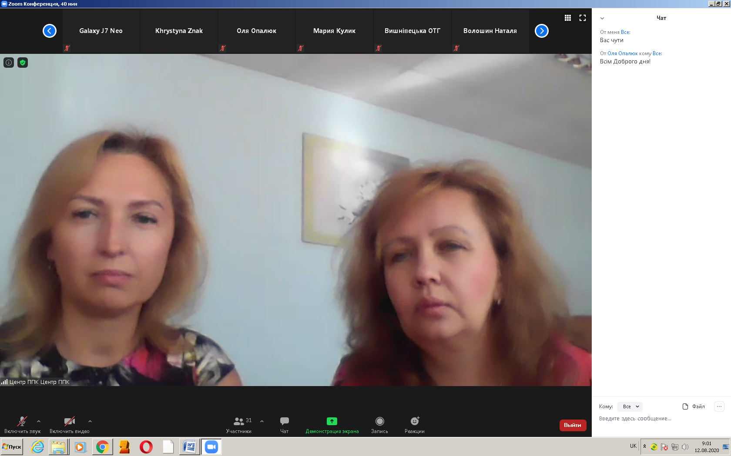Click Оля Опалюк sender name in chat
Screen dimensions: 731x456
point(623,53)
